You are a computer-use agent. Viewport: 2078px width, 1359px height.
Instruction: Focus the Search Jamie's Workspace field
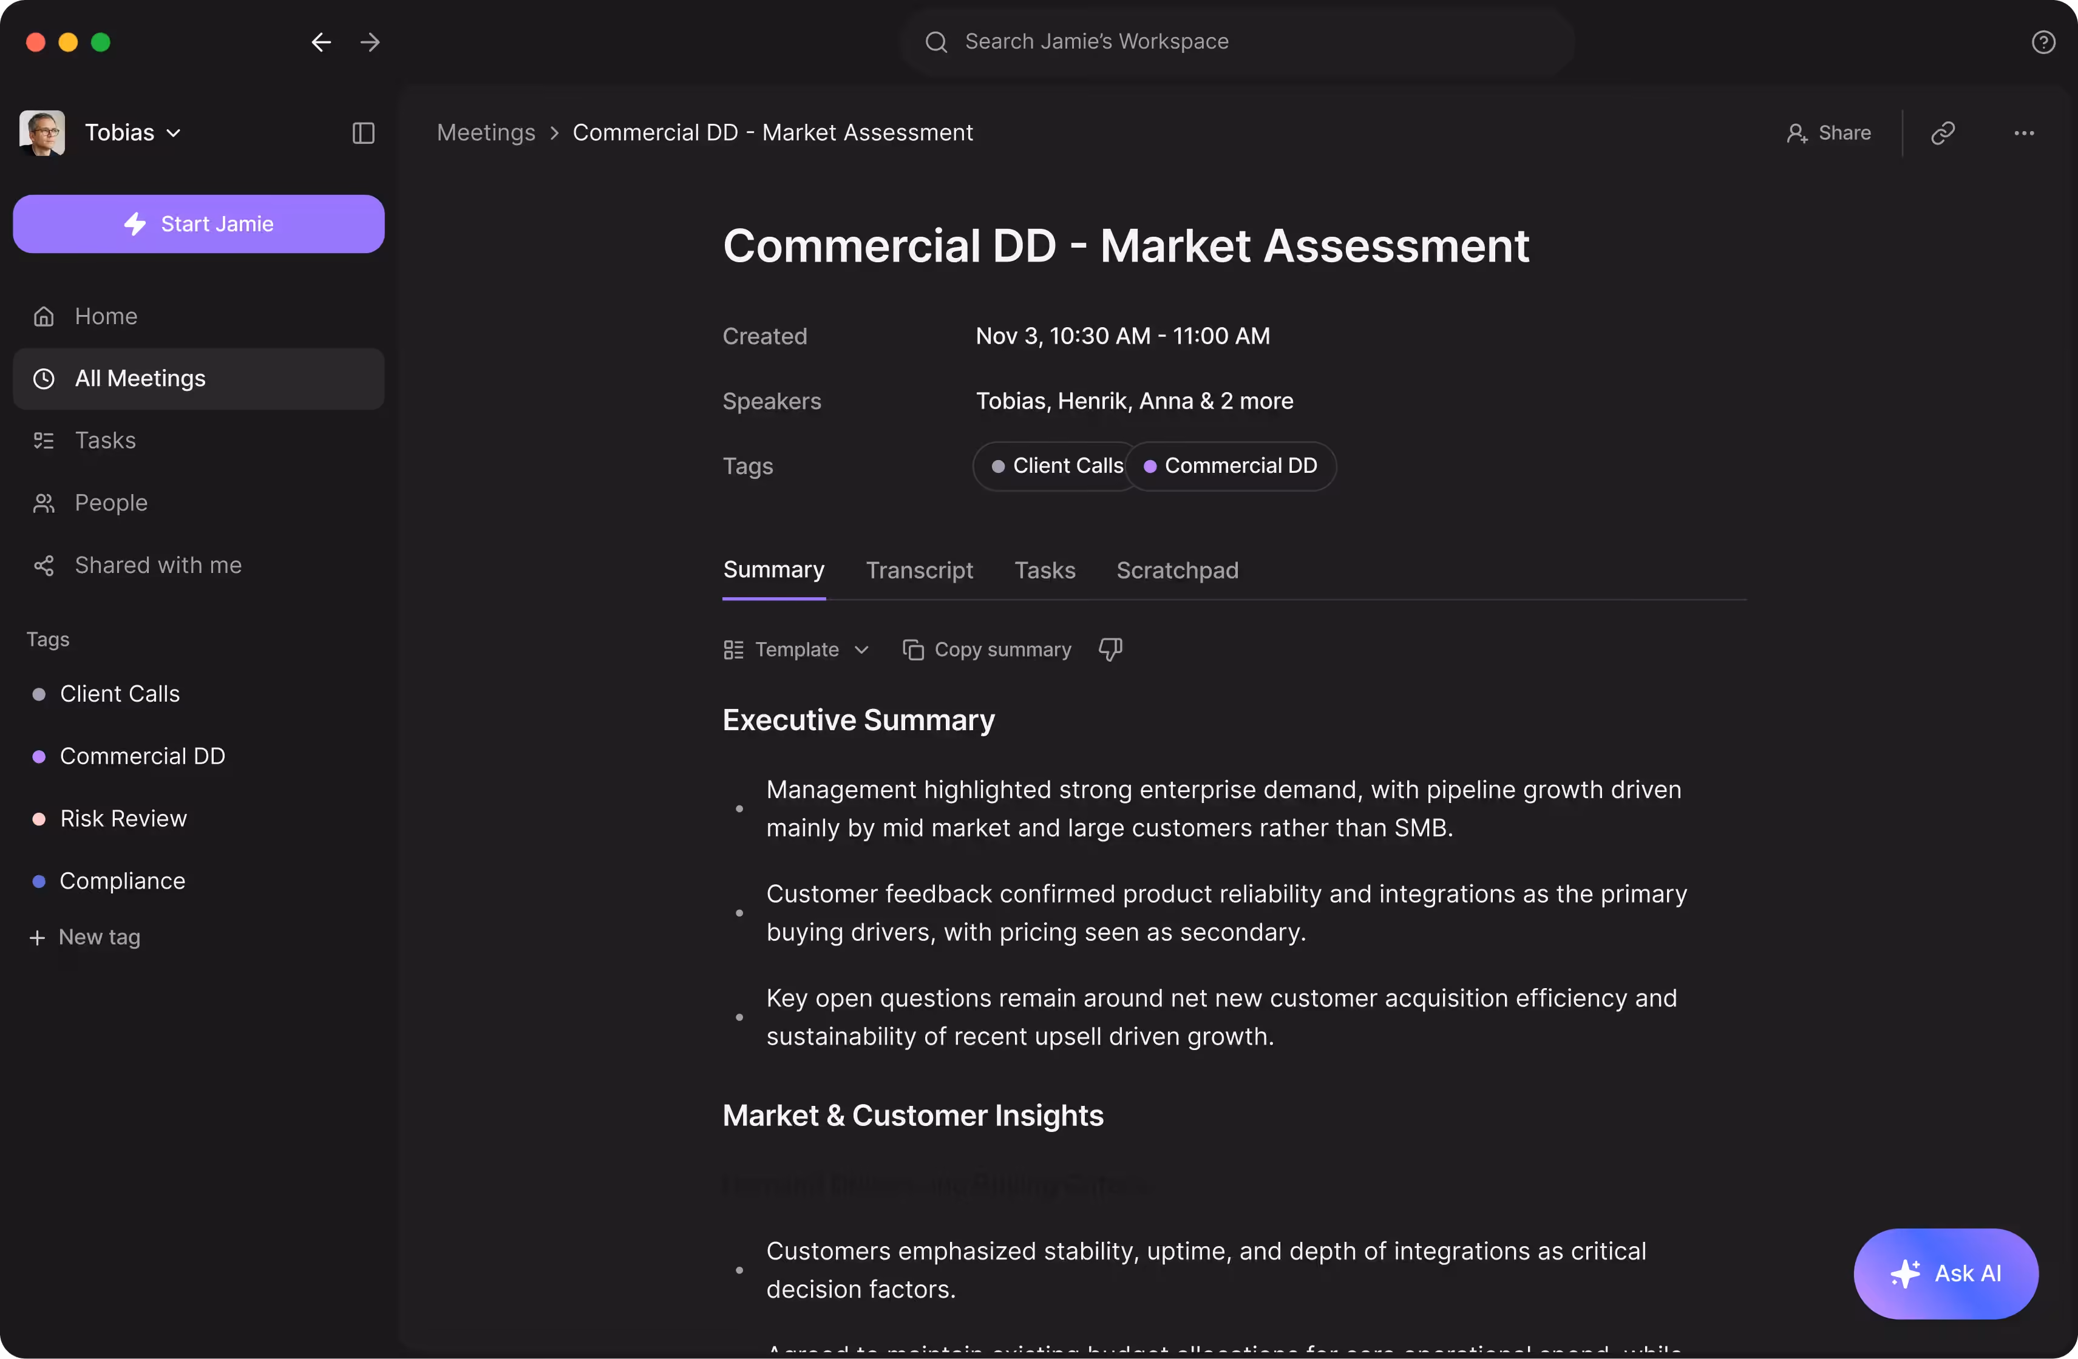coord(1237,42)
